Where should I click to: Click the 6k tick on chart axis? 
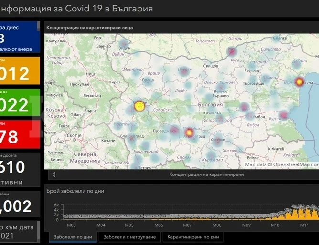coord(56,205)
